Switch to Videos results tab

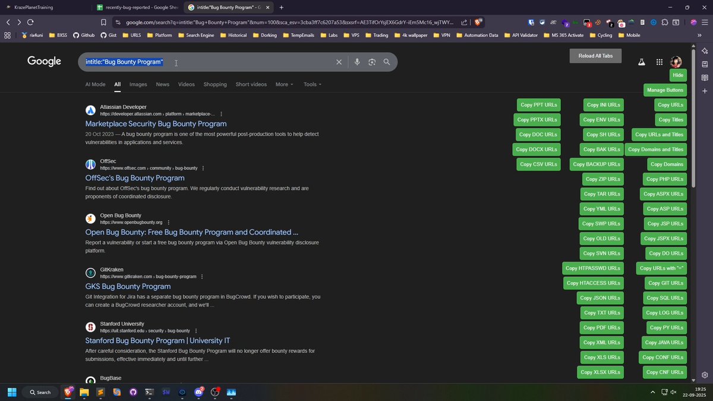[x=187, y=84]
